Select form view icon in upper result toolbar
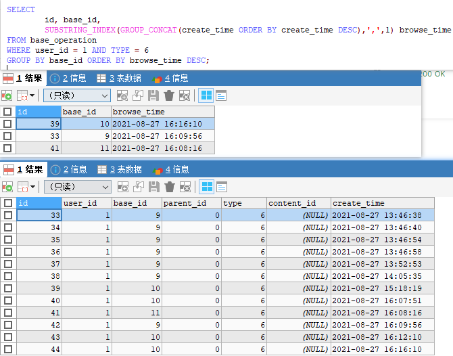Viewport: 453px width, 356px height. (x=221, y=95)
